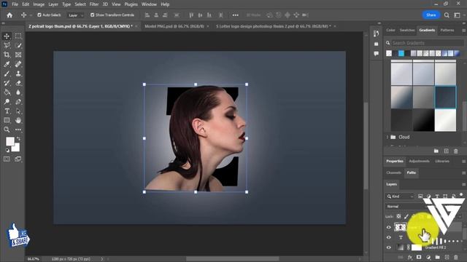467x262 pixels.
Task: Open the Layer auto-select dropdown
Action: click(x=75, y=15)
